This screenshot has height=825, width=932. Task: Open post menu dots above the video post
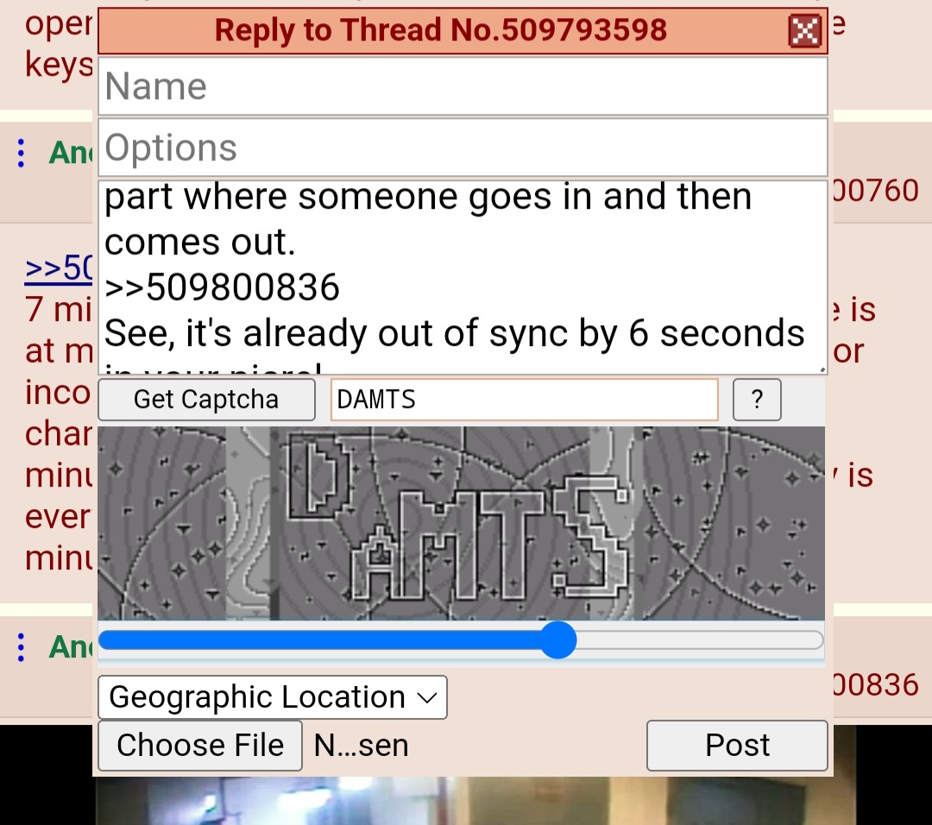tap(21, 646)
